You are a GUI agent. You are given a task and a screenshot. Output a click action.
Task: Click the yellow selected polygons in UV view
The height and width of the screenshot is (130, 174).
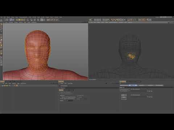(132, 56)
